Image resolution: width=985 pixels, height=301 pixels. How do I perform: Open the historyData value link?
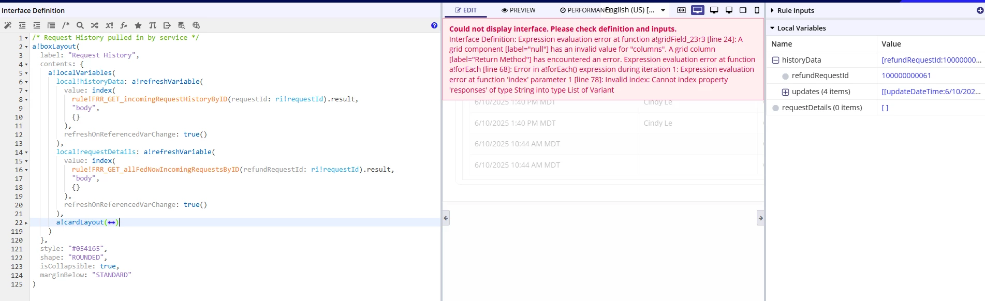coord(931,60)
